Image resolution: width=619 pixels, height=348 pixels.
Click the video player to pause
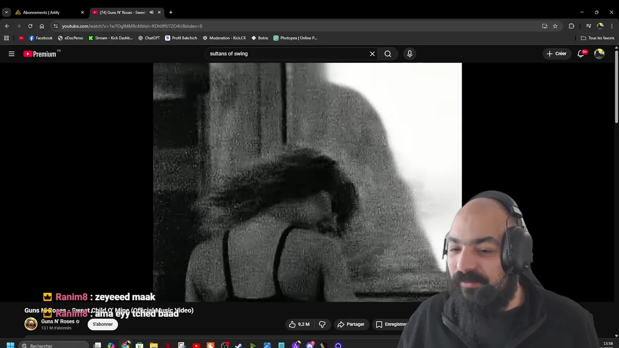(308, 182)
